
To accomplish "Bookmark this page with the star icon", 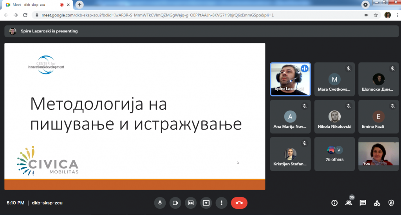I will tap(376, 15).
